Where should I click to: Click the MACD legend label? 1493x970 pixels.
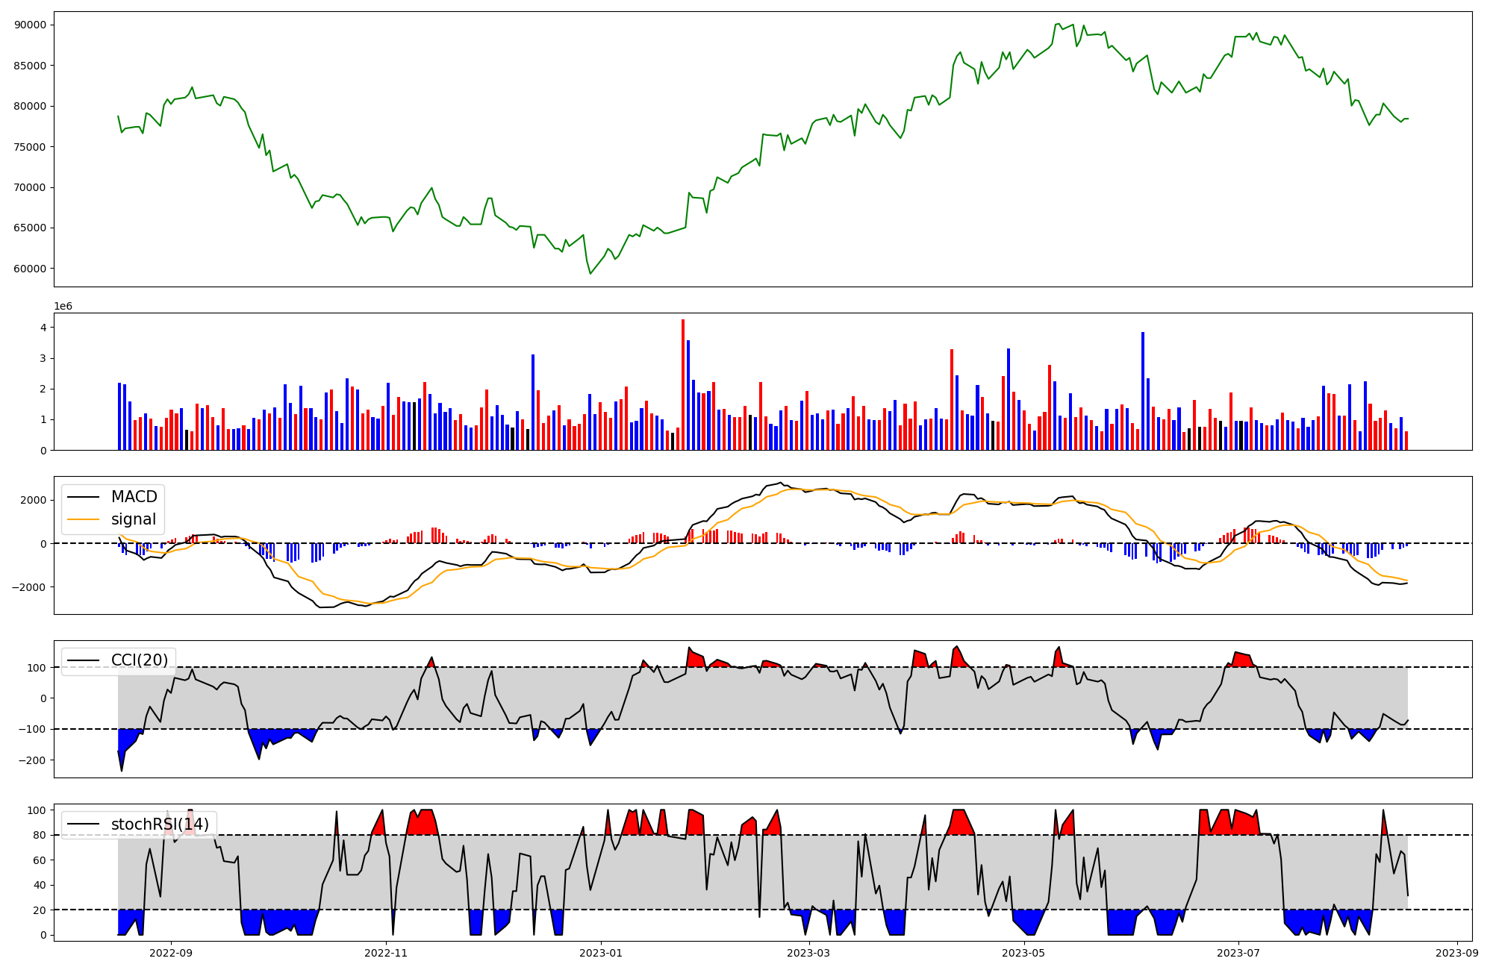point(134,497)
